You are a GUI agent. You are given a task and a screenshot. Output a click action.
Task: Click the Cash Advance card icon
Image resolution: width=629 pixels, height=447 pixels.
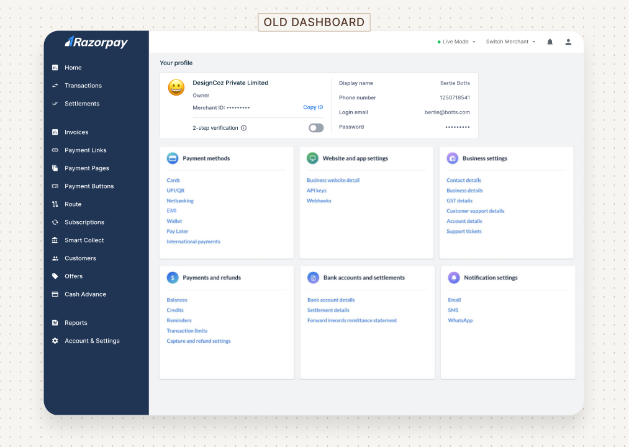point(55,294)
